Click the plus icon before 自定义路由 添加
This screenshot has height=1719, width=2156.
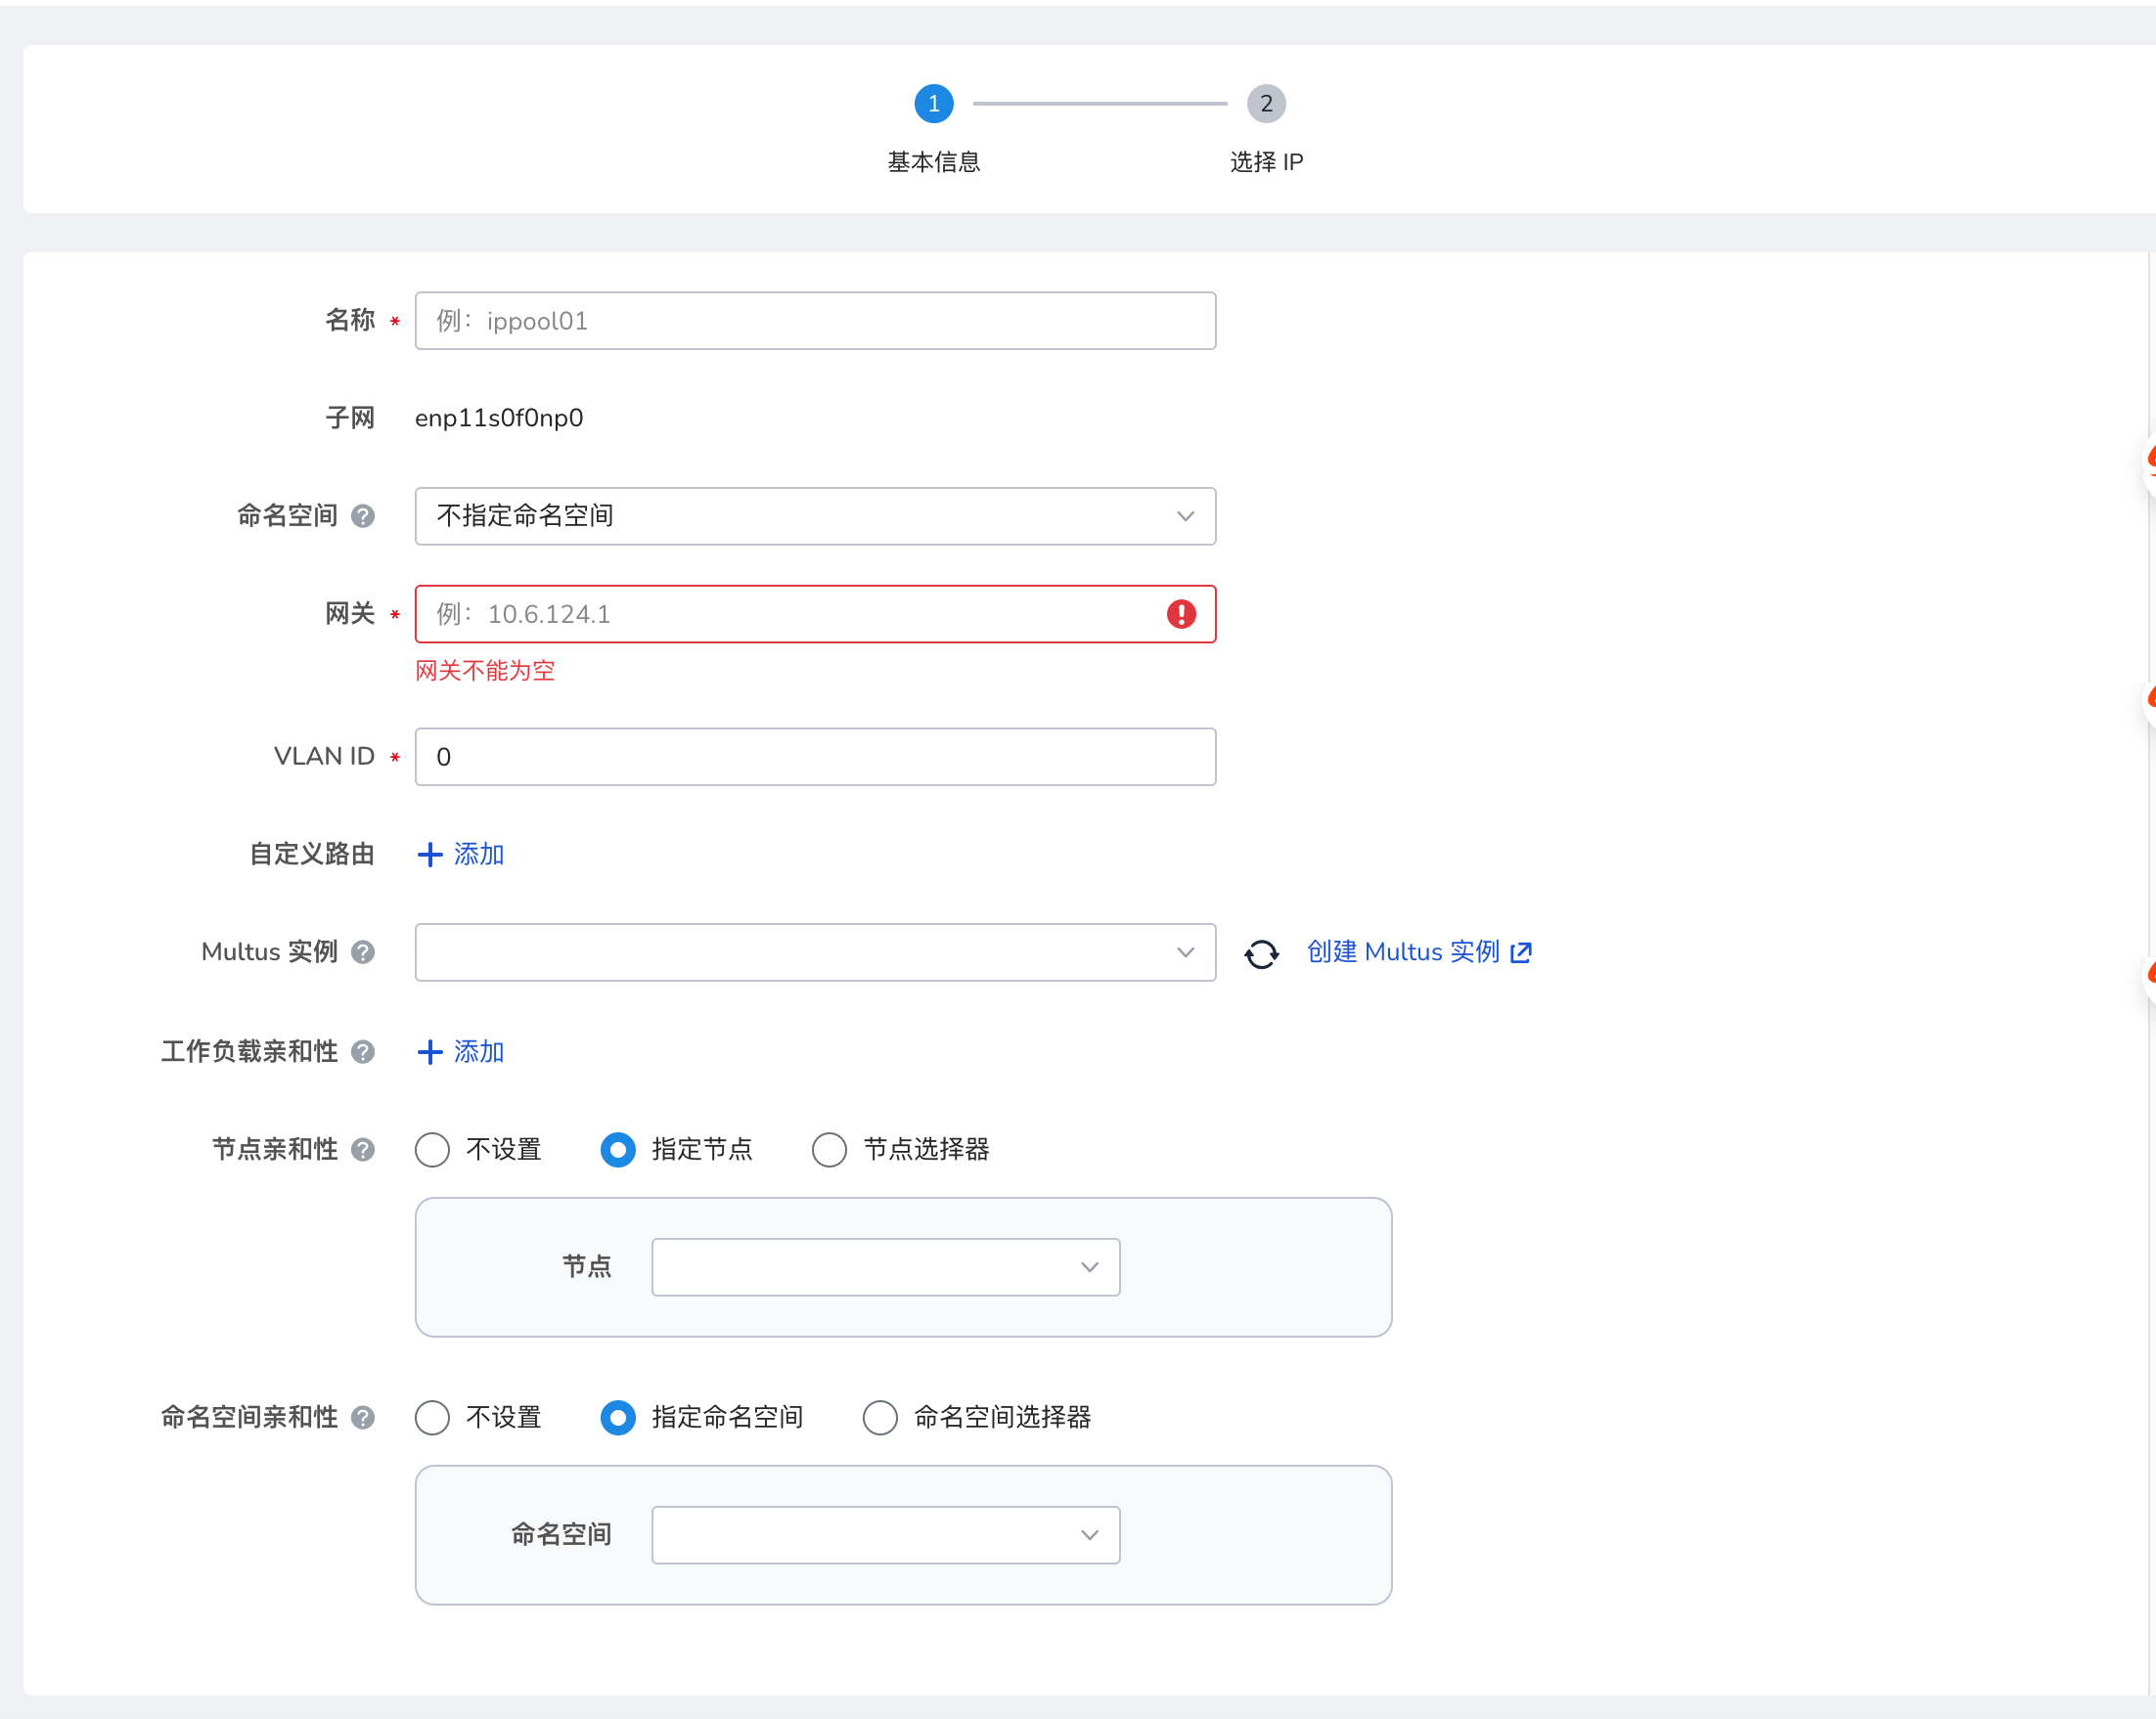[430, 854]
